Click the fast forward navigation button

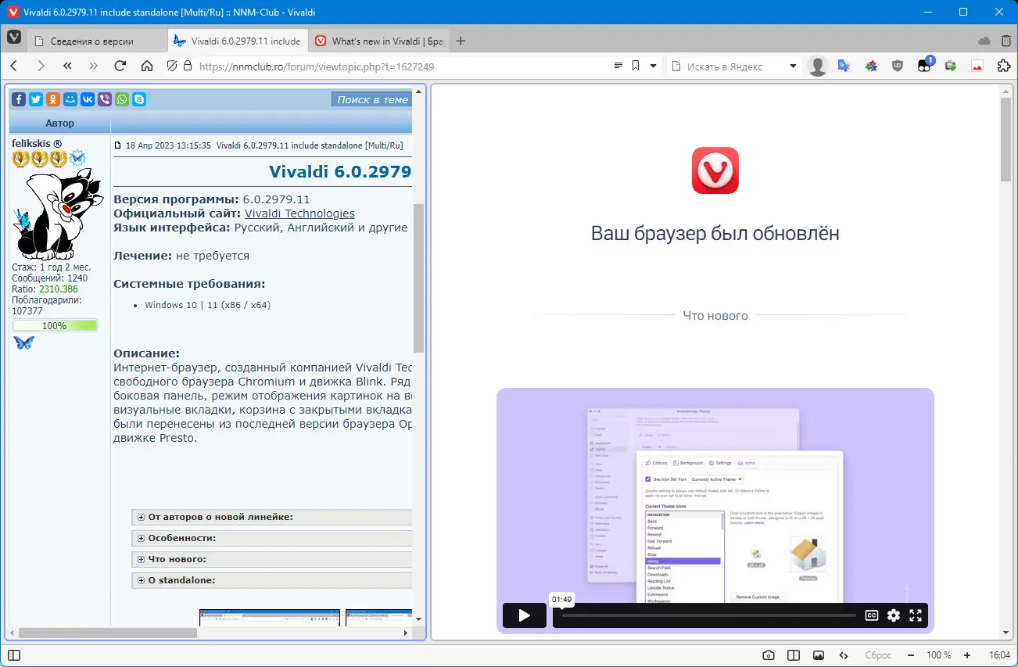point(94,66)
